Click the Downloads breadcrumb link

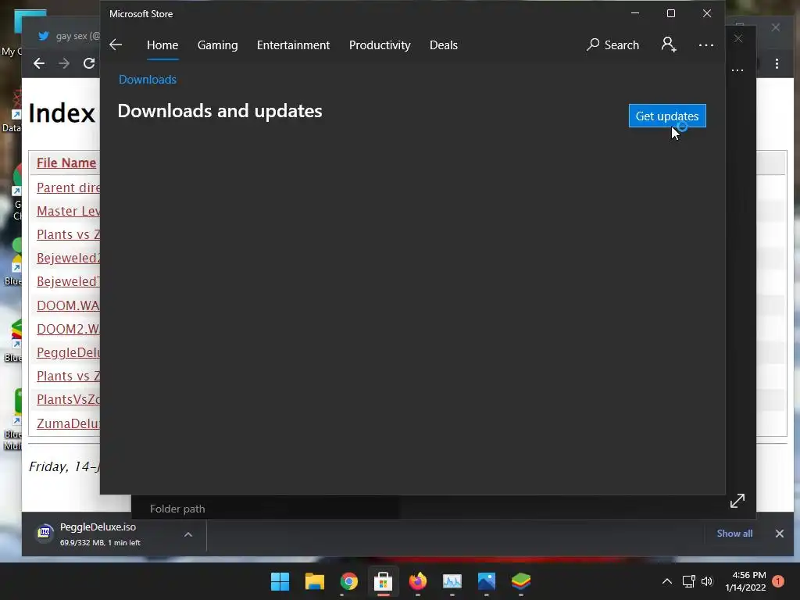tap(148, 80)
